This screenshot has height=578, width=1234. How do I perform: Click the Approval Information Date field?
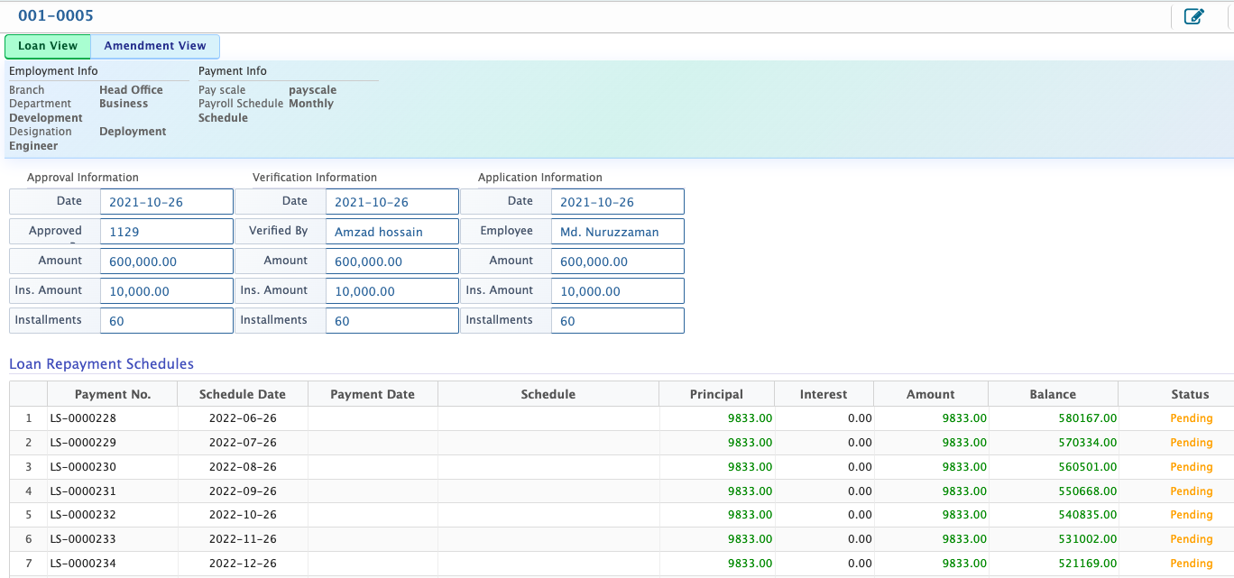point(166,202)
